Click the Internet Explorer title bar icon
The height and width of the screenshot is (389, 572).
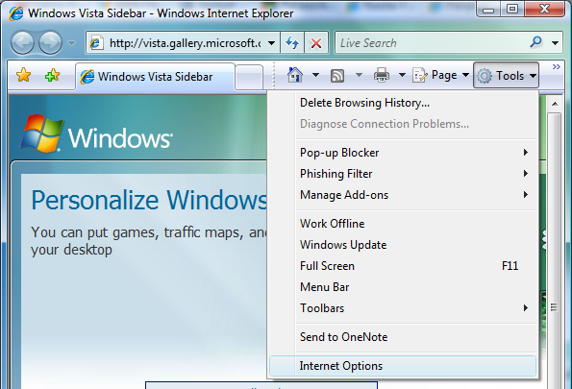click(x=16, y=13)
